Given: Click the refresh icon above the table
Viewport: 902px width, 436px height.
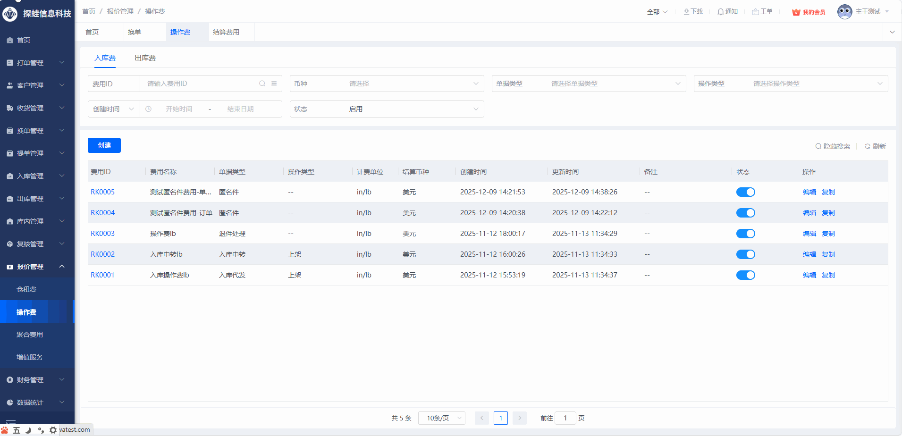Looking at the screenshot, I should pyautogui.click(x=867, y=146).
